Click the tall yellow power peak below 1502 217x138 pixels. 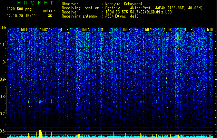(40, 133)
